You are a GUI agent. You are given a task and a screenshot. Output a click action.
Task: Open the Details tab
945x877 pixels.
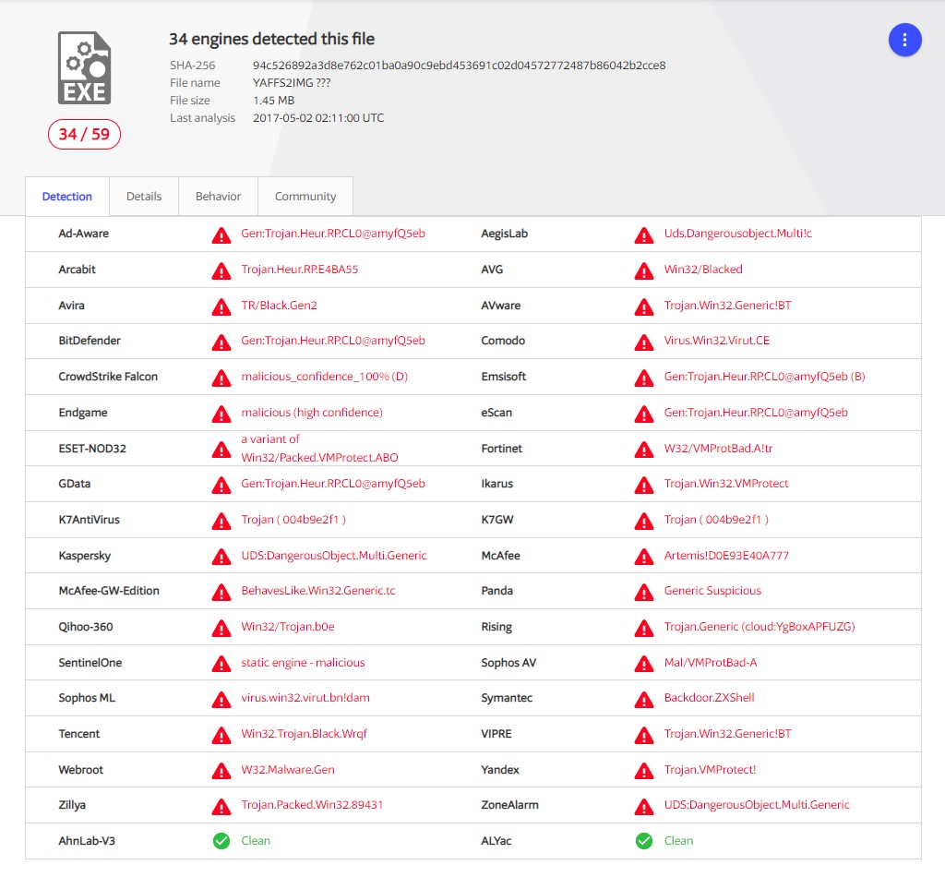[144, 197]
